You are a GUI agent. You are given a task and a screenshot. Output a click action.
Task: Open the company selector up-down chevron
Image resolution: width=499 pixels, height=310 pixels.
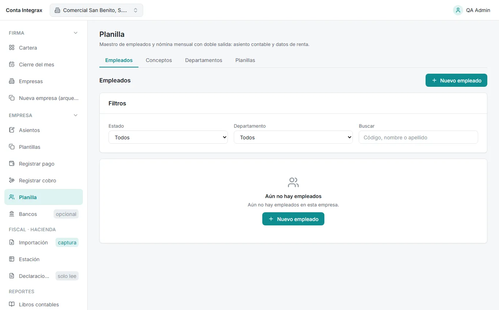tap(136, 10)
